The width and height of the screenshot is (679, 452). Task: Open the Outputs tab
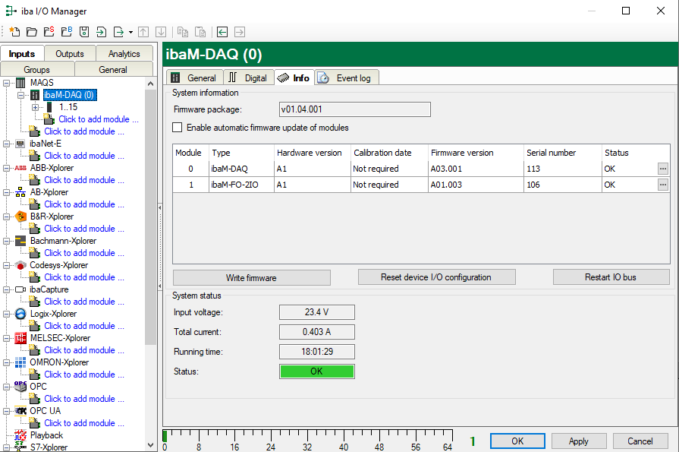(x=70, y=54)
